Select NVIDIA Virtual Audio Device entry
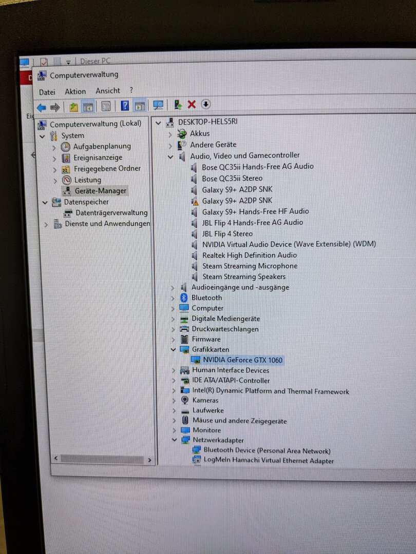 [x=289, y=244]
